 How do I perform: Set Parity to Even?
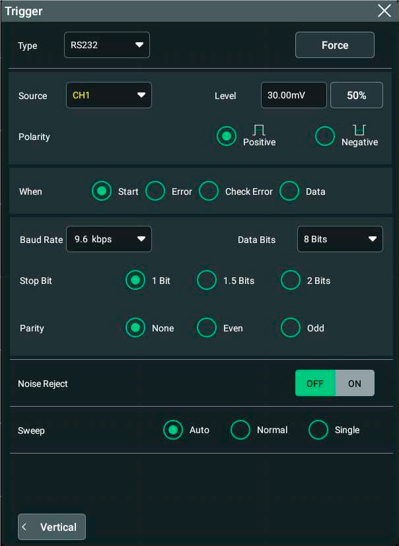click(x=207, y=328)
